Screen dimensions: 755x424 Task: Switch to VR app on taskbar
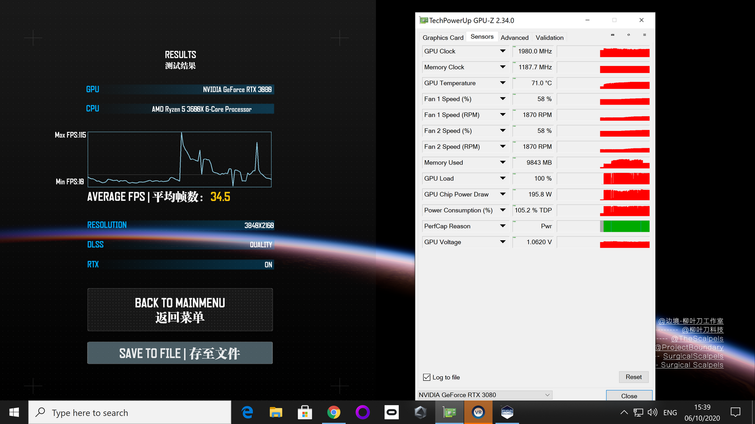coord(478,413)
